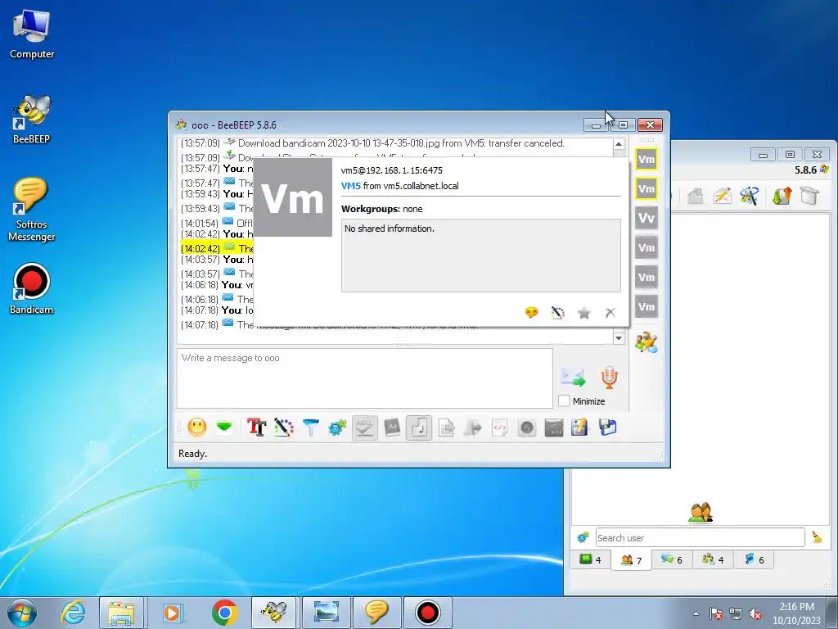Switch to the users tab showing 7
The width and height of the screenshot is (838, 629).
631,560
